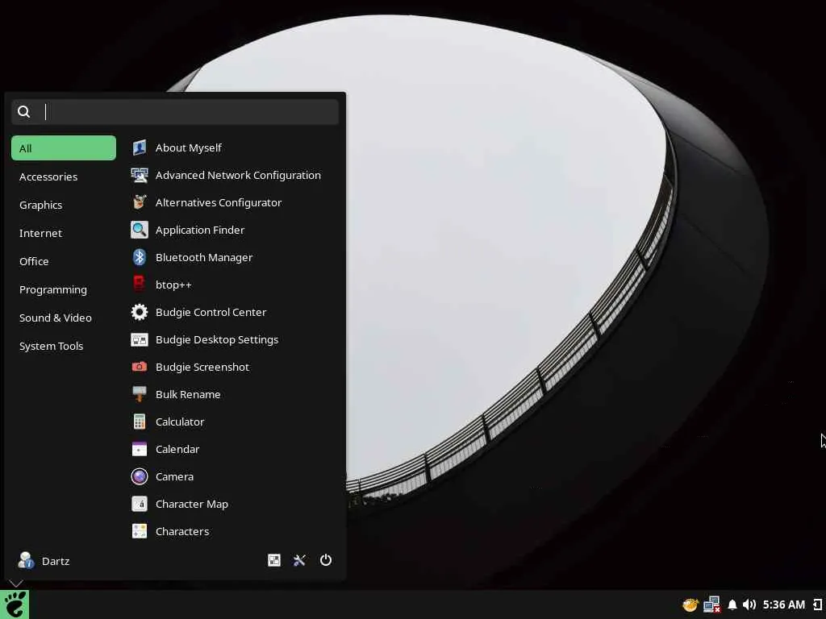The width and height of the screenshot is (826, 619).
Task: Select the Graphics category
Action: 64,205
